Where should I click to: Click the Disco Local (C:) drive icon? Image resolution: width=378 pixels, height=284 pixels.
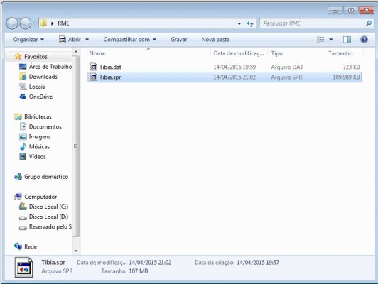point(23,207)
